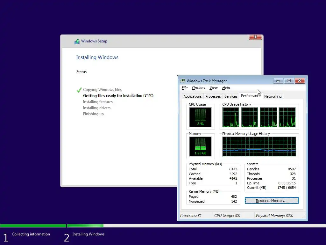Image resolution: width=326 pixels, height=245 pixels.
Task: Click the Memory gauge showing 1.95 GB
Action: (x=200, y=147)
